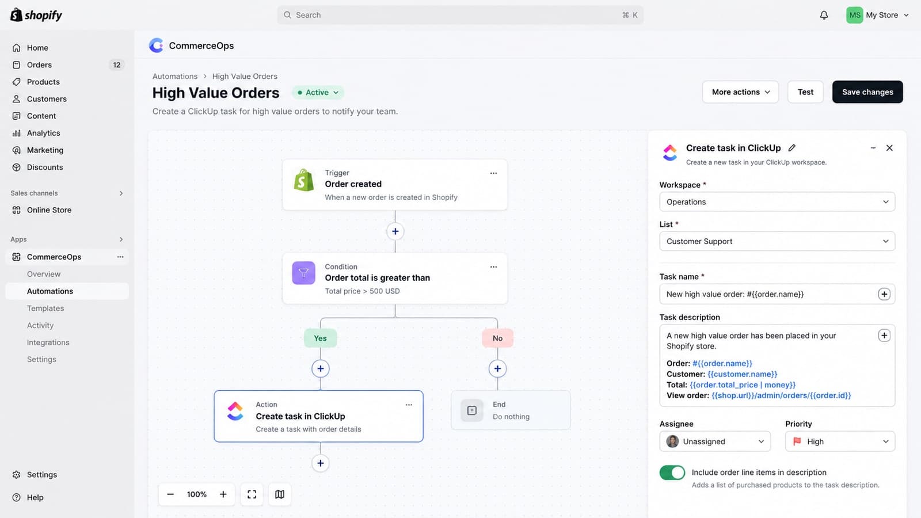The height and width of the screenshot is (518, 921).
Task: Expand the Sales channels section
Action: [x=121, y=193]
